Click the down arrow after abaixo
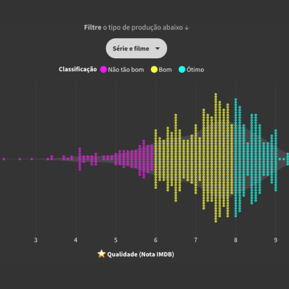The height and width of the screenshot is (289, 289). click(187, 28)
